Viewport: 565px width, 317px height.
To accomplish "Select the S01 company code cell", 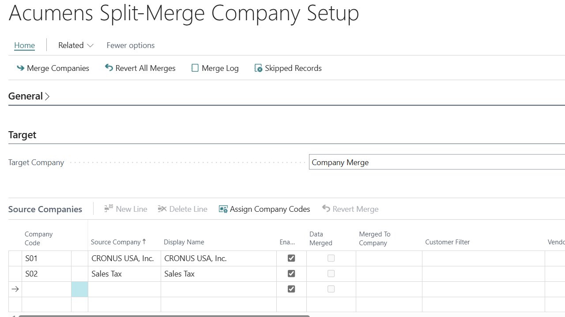I will (x=46, y=258).
